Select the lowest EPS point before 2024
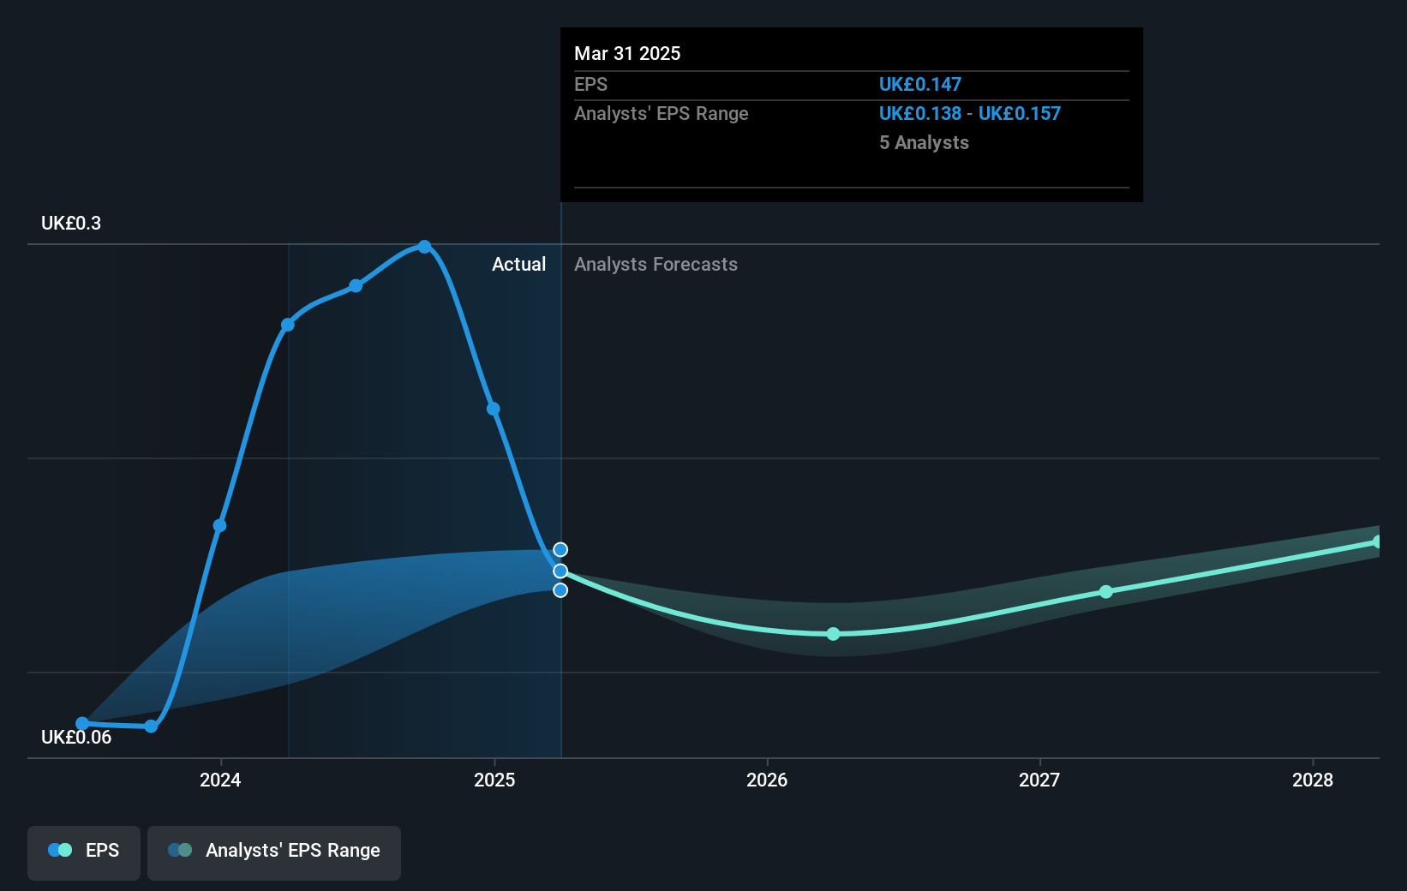The image size is (1407, 891). [151, 727]
